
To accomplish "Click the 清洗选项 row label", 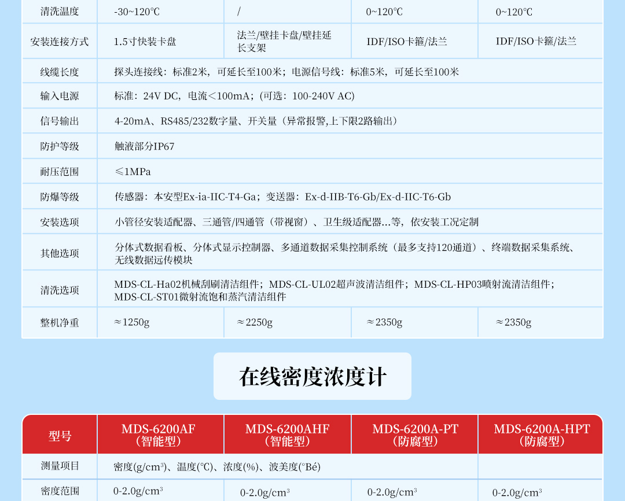I will (x=60, y=290).
